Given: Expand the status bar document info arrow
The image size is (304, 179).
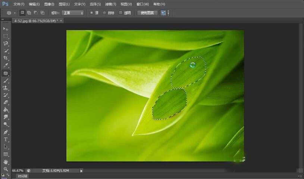Looking at the screenshot, I should pos(82,171).
